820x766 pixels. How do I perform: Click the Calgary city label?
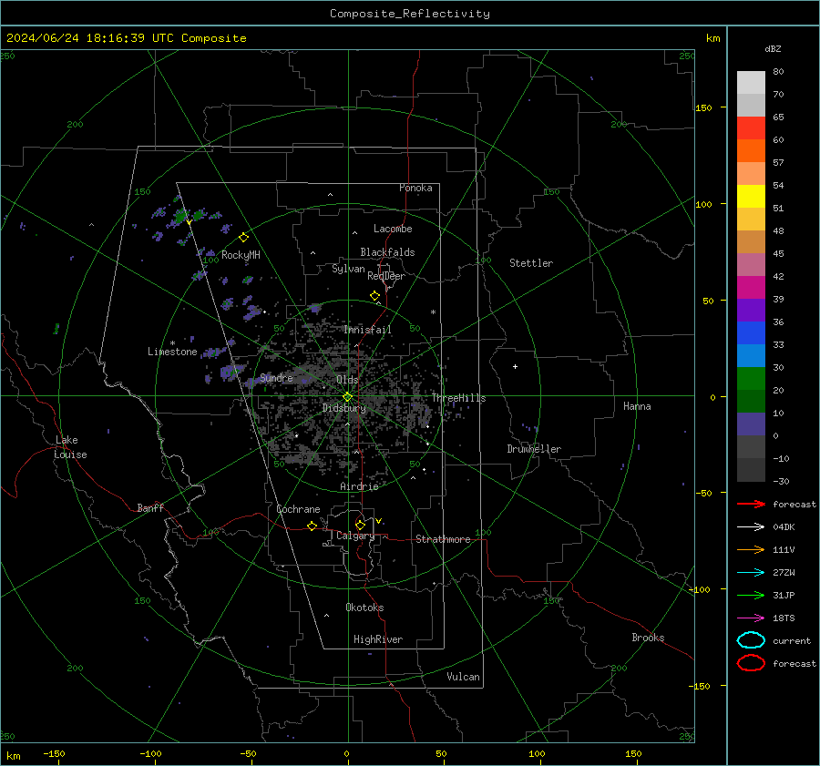(355, 536)
